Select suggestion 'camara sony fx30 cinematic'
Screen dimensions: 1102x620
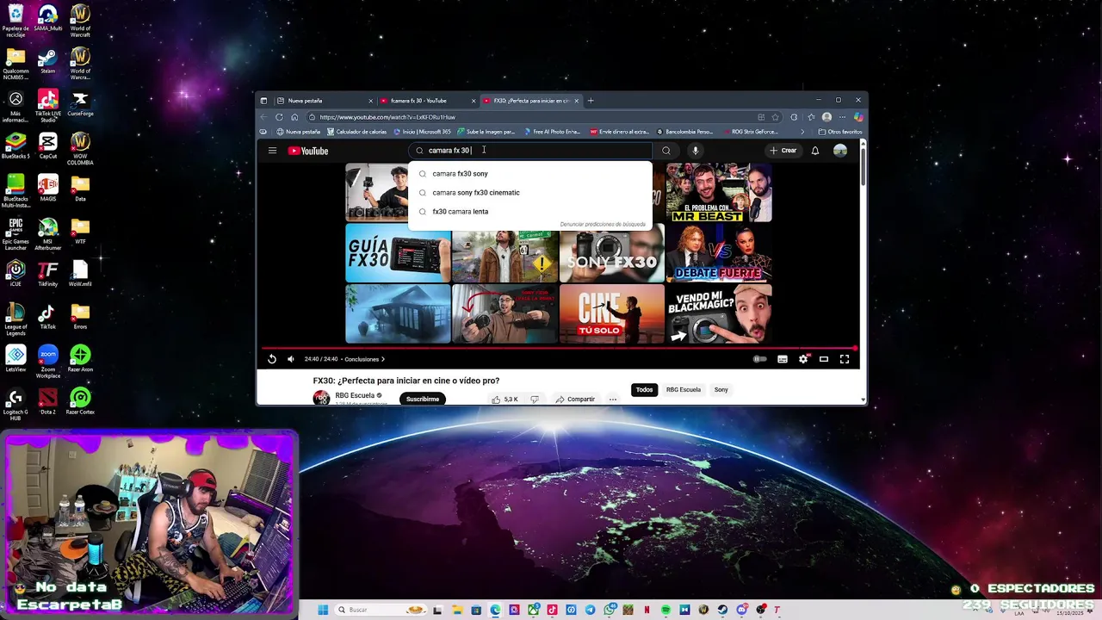530,193
